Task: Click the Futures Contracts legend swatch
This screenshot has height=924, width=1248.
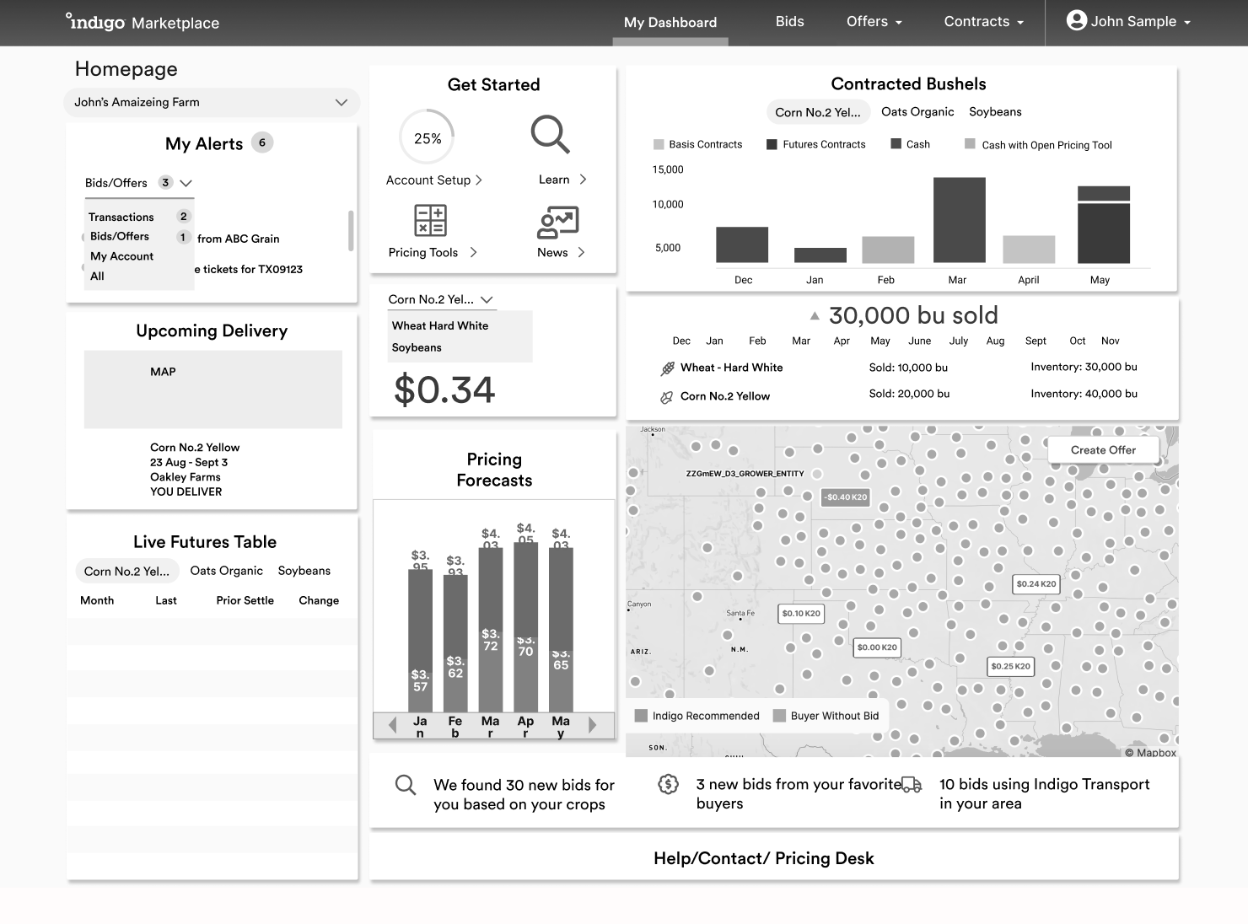Action: [x=772, y=144]
